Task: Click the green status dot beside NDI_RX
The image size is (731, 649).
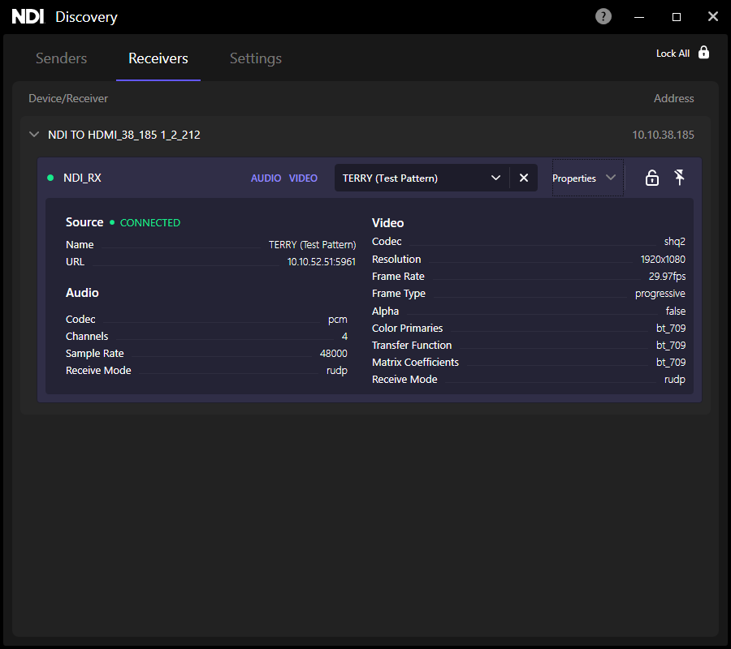Action: (50, 178)
